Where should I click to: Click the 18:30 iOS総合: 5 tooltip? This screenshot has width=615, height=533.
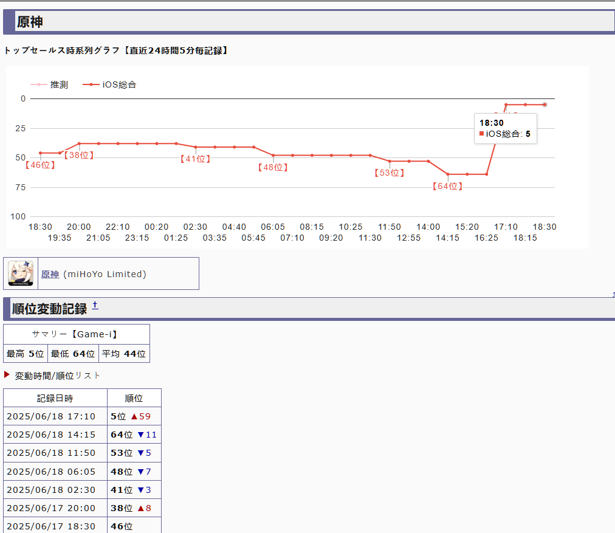[x=505, y=129]
